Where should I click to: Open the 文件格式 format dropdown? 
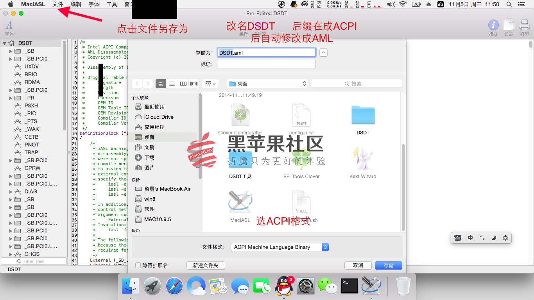(x=280, y=247)
